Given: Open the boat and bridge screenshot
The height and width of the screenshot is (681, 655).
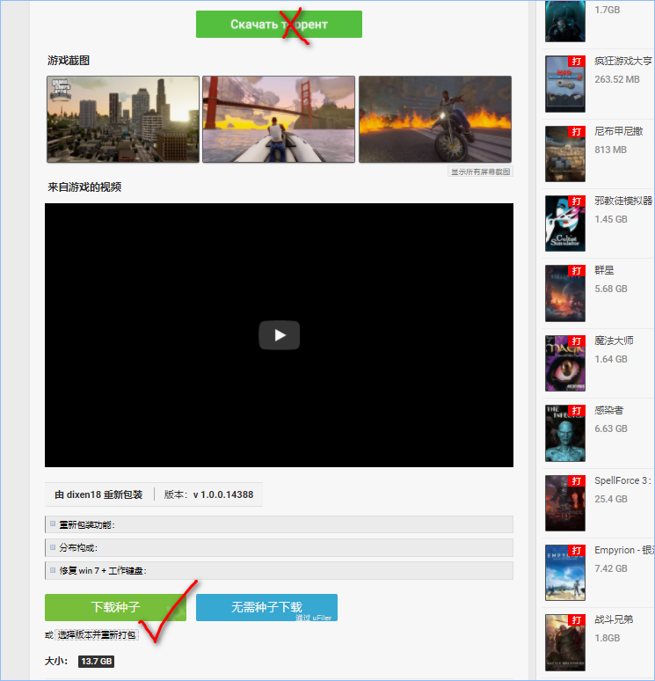Looking at the screenshot, I should point(279,119).
